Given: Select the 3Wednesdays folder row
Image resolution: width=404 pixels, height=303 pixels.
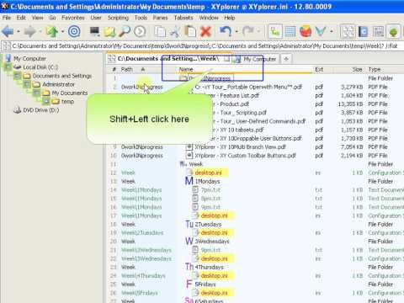Looking at the screenshot, I should tap(212, 242).
